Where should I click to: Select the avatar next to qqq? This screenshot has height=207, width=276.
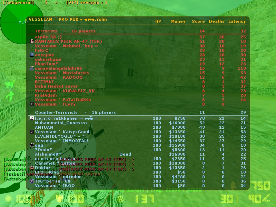pyautogui.click(x=32, y=145)
